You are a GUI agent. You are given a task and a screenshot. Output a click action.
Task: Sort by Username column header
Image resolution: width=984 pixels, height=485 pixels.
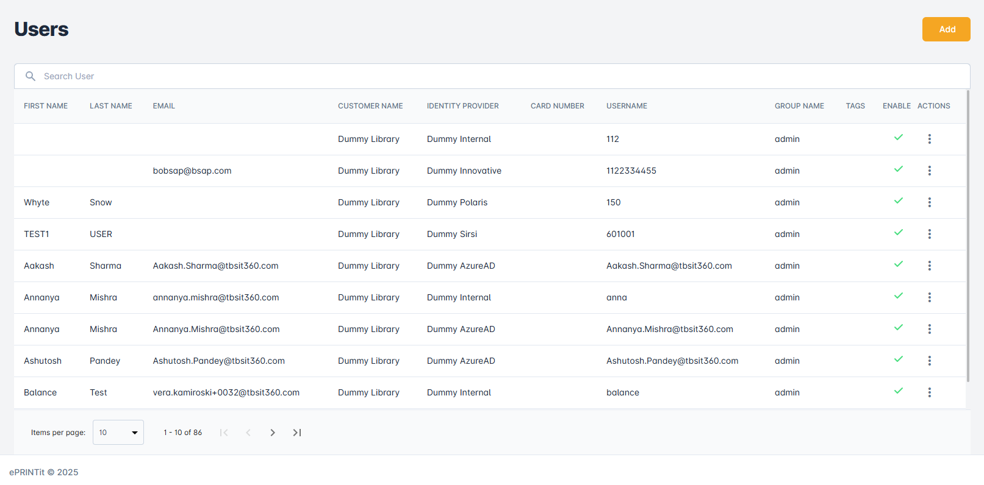coord(627,106)
